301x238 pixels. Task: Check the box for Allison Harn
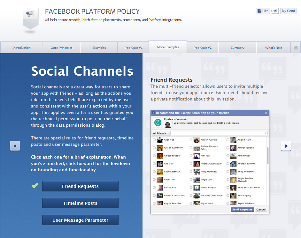click(x=228, y=140)
